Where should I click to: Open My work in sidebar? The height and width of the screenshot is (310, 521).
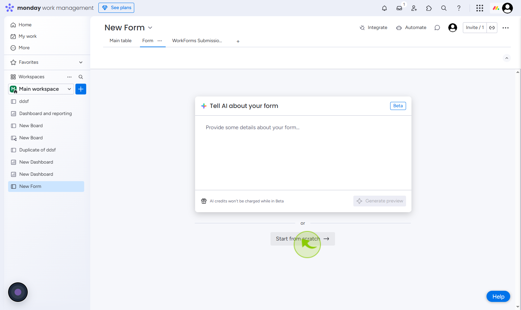point(27,36)
